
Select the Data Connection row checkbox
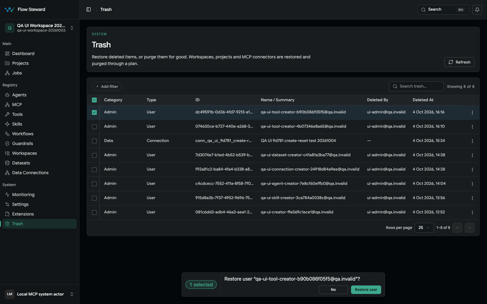coord(94,141)
